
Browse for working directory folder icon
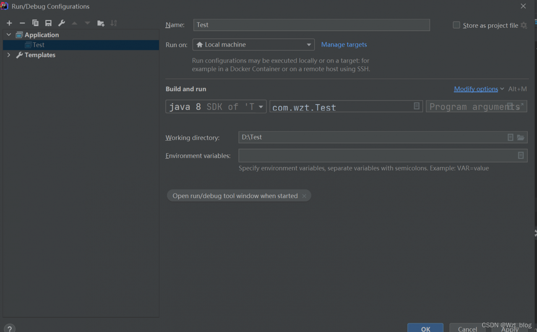coord(521,137)
